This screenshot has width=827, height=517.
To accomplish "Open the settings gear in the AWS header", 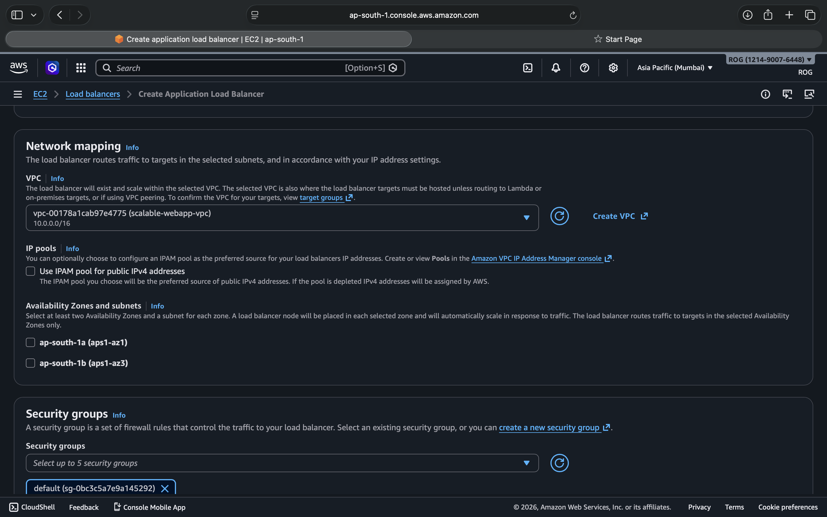I will coord(613,68).
